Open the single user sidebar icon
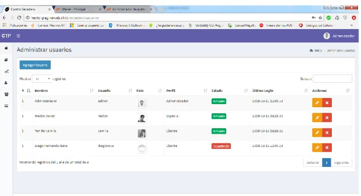 (6, 83)
